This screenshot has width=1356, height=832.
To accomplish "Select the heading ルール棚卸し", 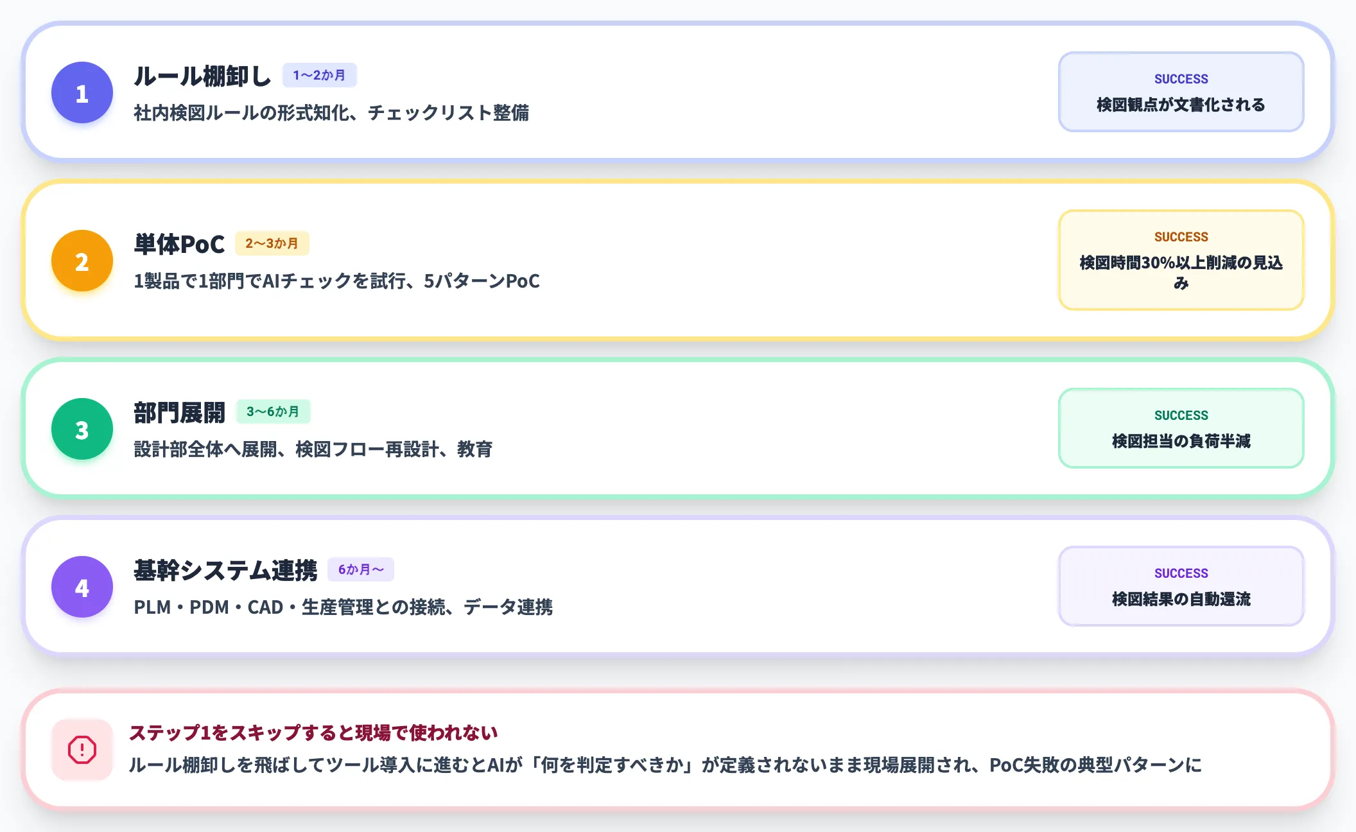I will coord(202,76).
